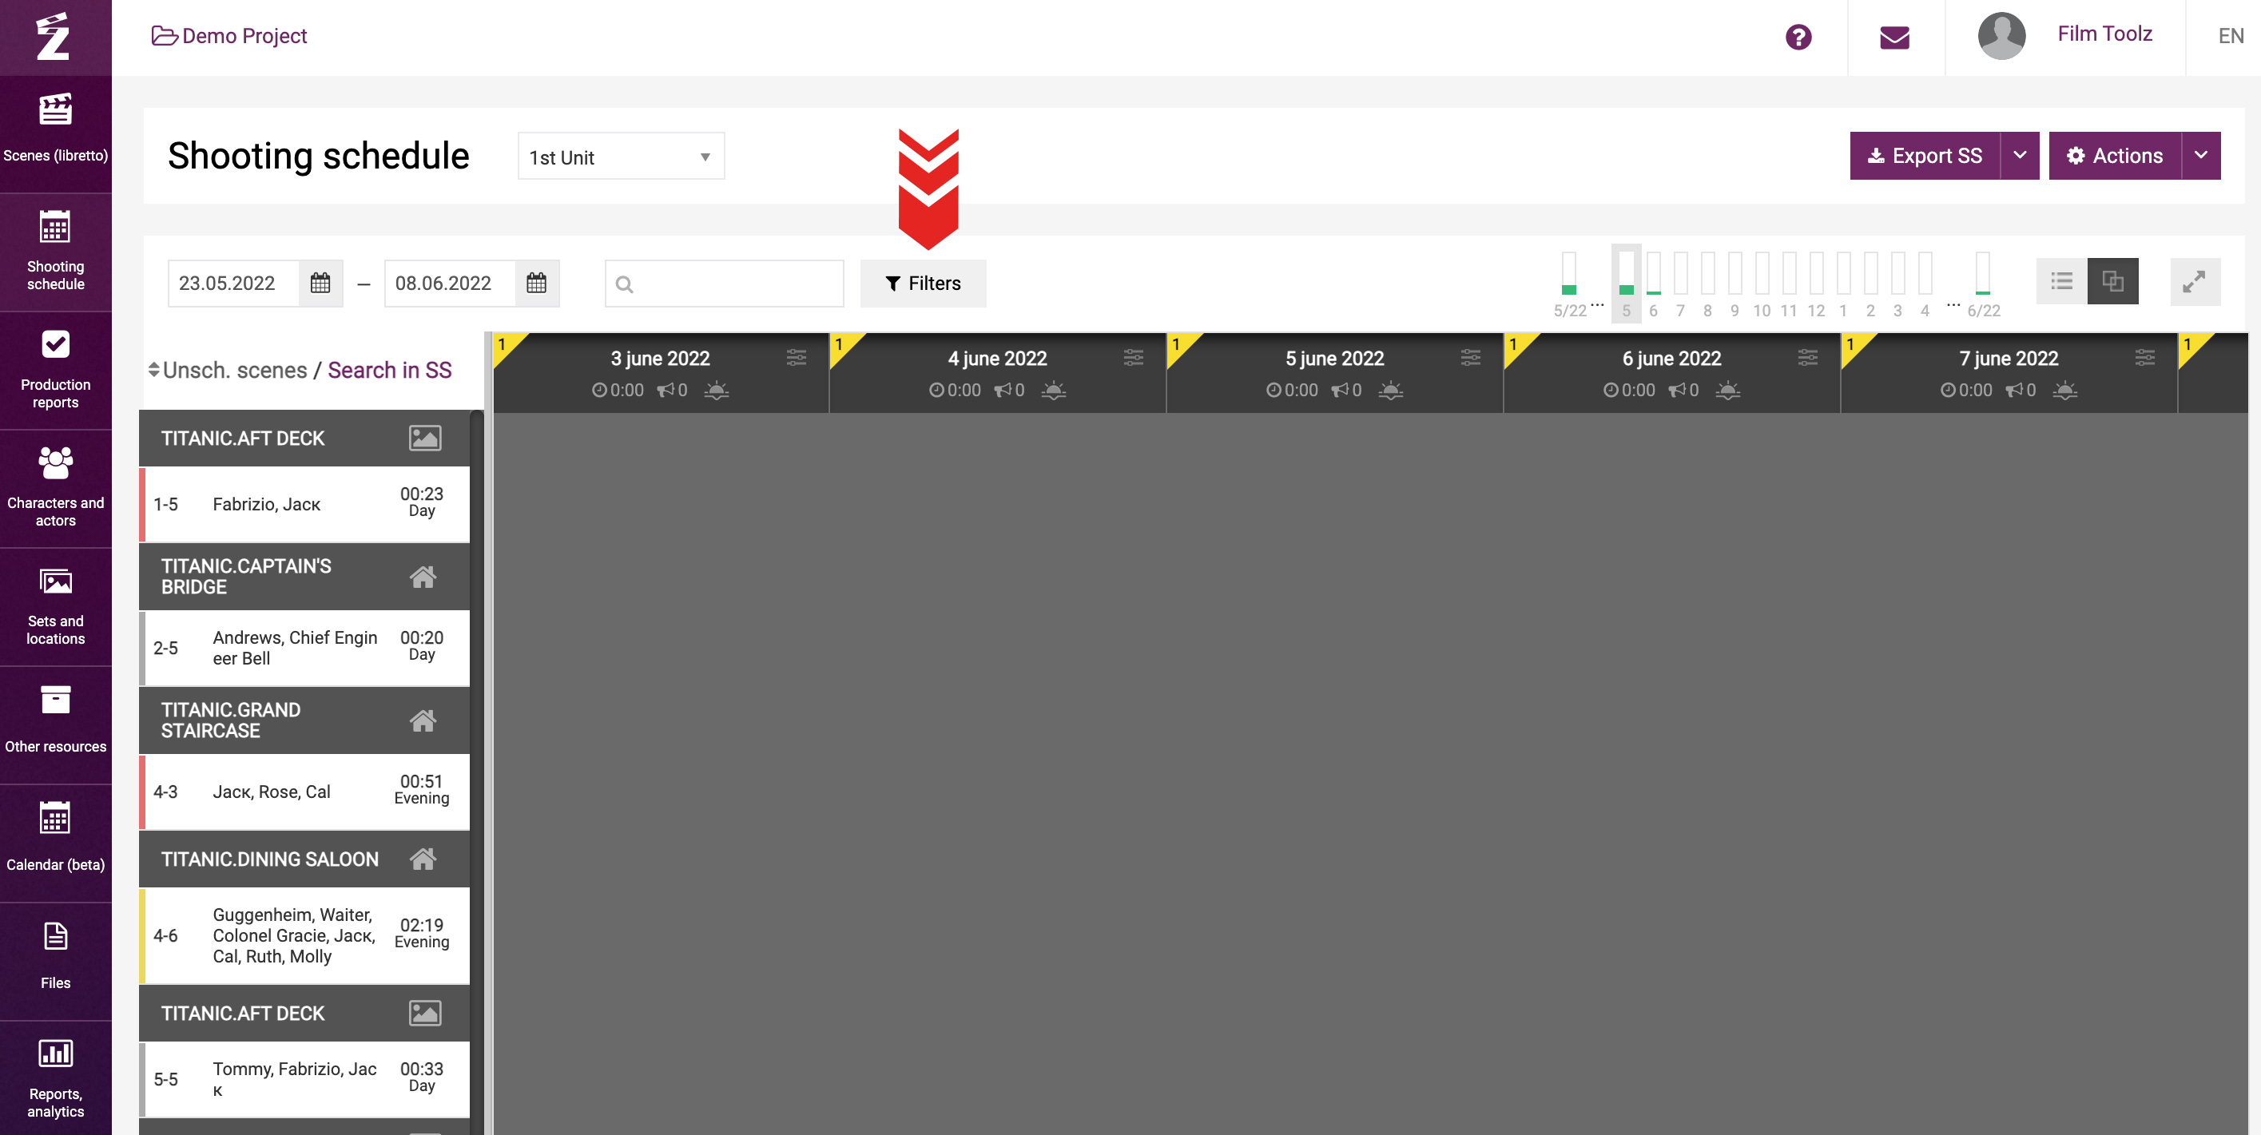Screen dimensions: 2261x1135
Task: Click house icon on TITANIC.CAPTAIN'S BRIDGE
Action: click(422, 577)
